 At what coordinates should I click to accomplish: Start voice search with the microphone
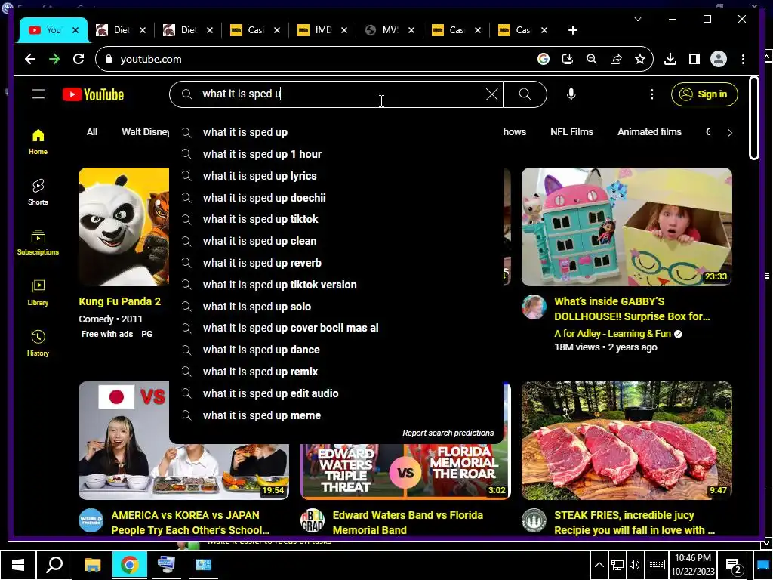point(571,94)
